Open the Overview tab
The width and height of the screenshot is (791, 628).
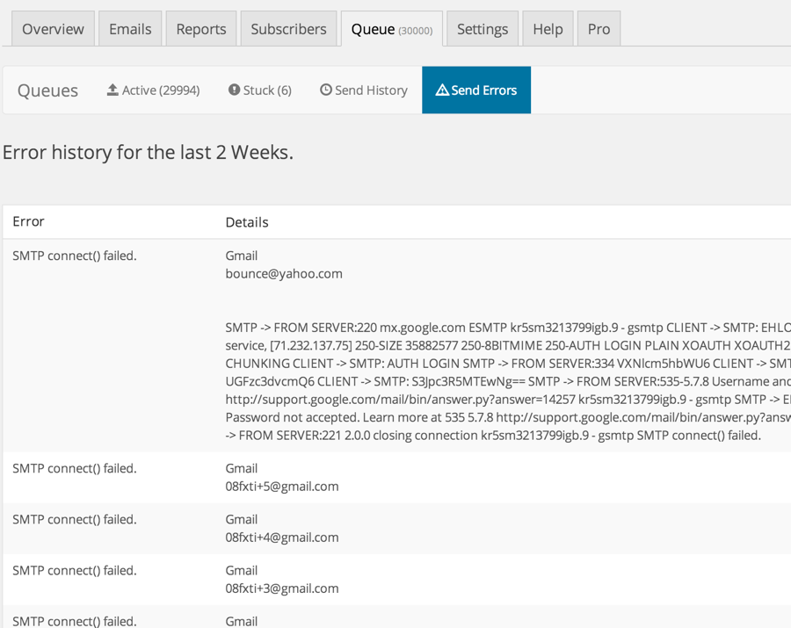(x=53, y=29)
